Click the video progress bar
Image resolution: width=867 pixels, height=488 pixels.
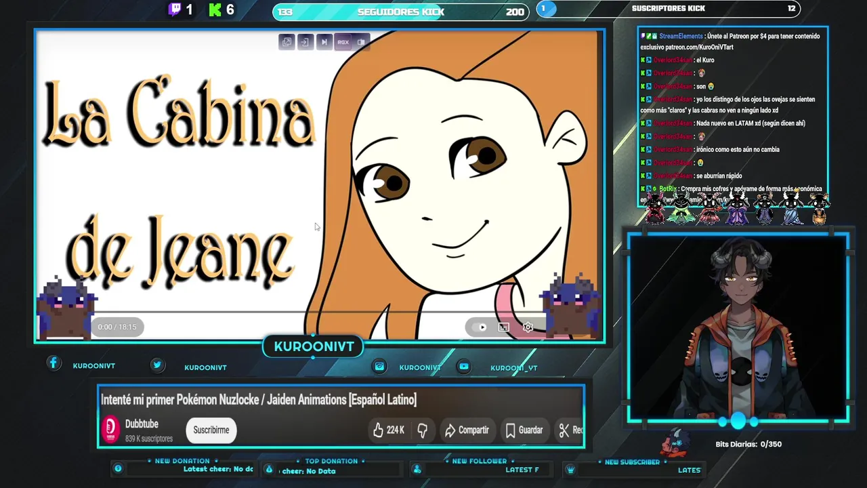click(318, 312)
